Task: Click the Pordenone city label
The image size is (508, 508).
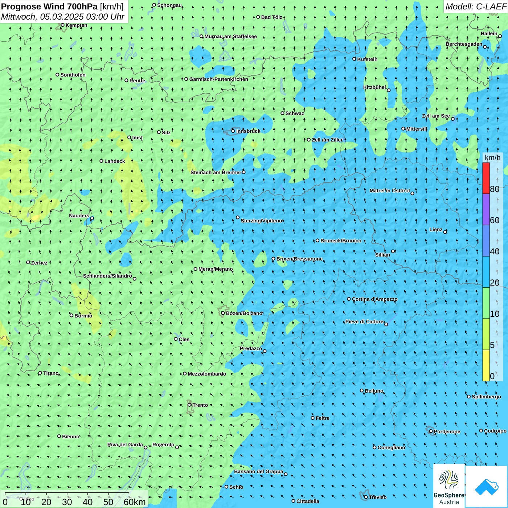Action: (x=447, y=431)
